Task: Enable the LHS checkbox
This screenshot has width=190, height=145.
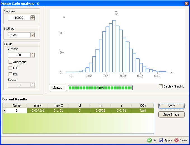Action: point(11,68)
